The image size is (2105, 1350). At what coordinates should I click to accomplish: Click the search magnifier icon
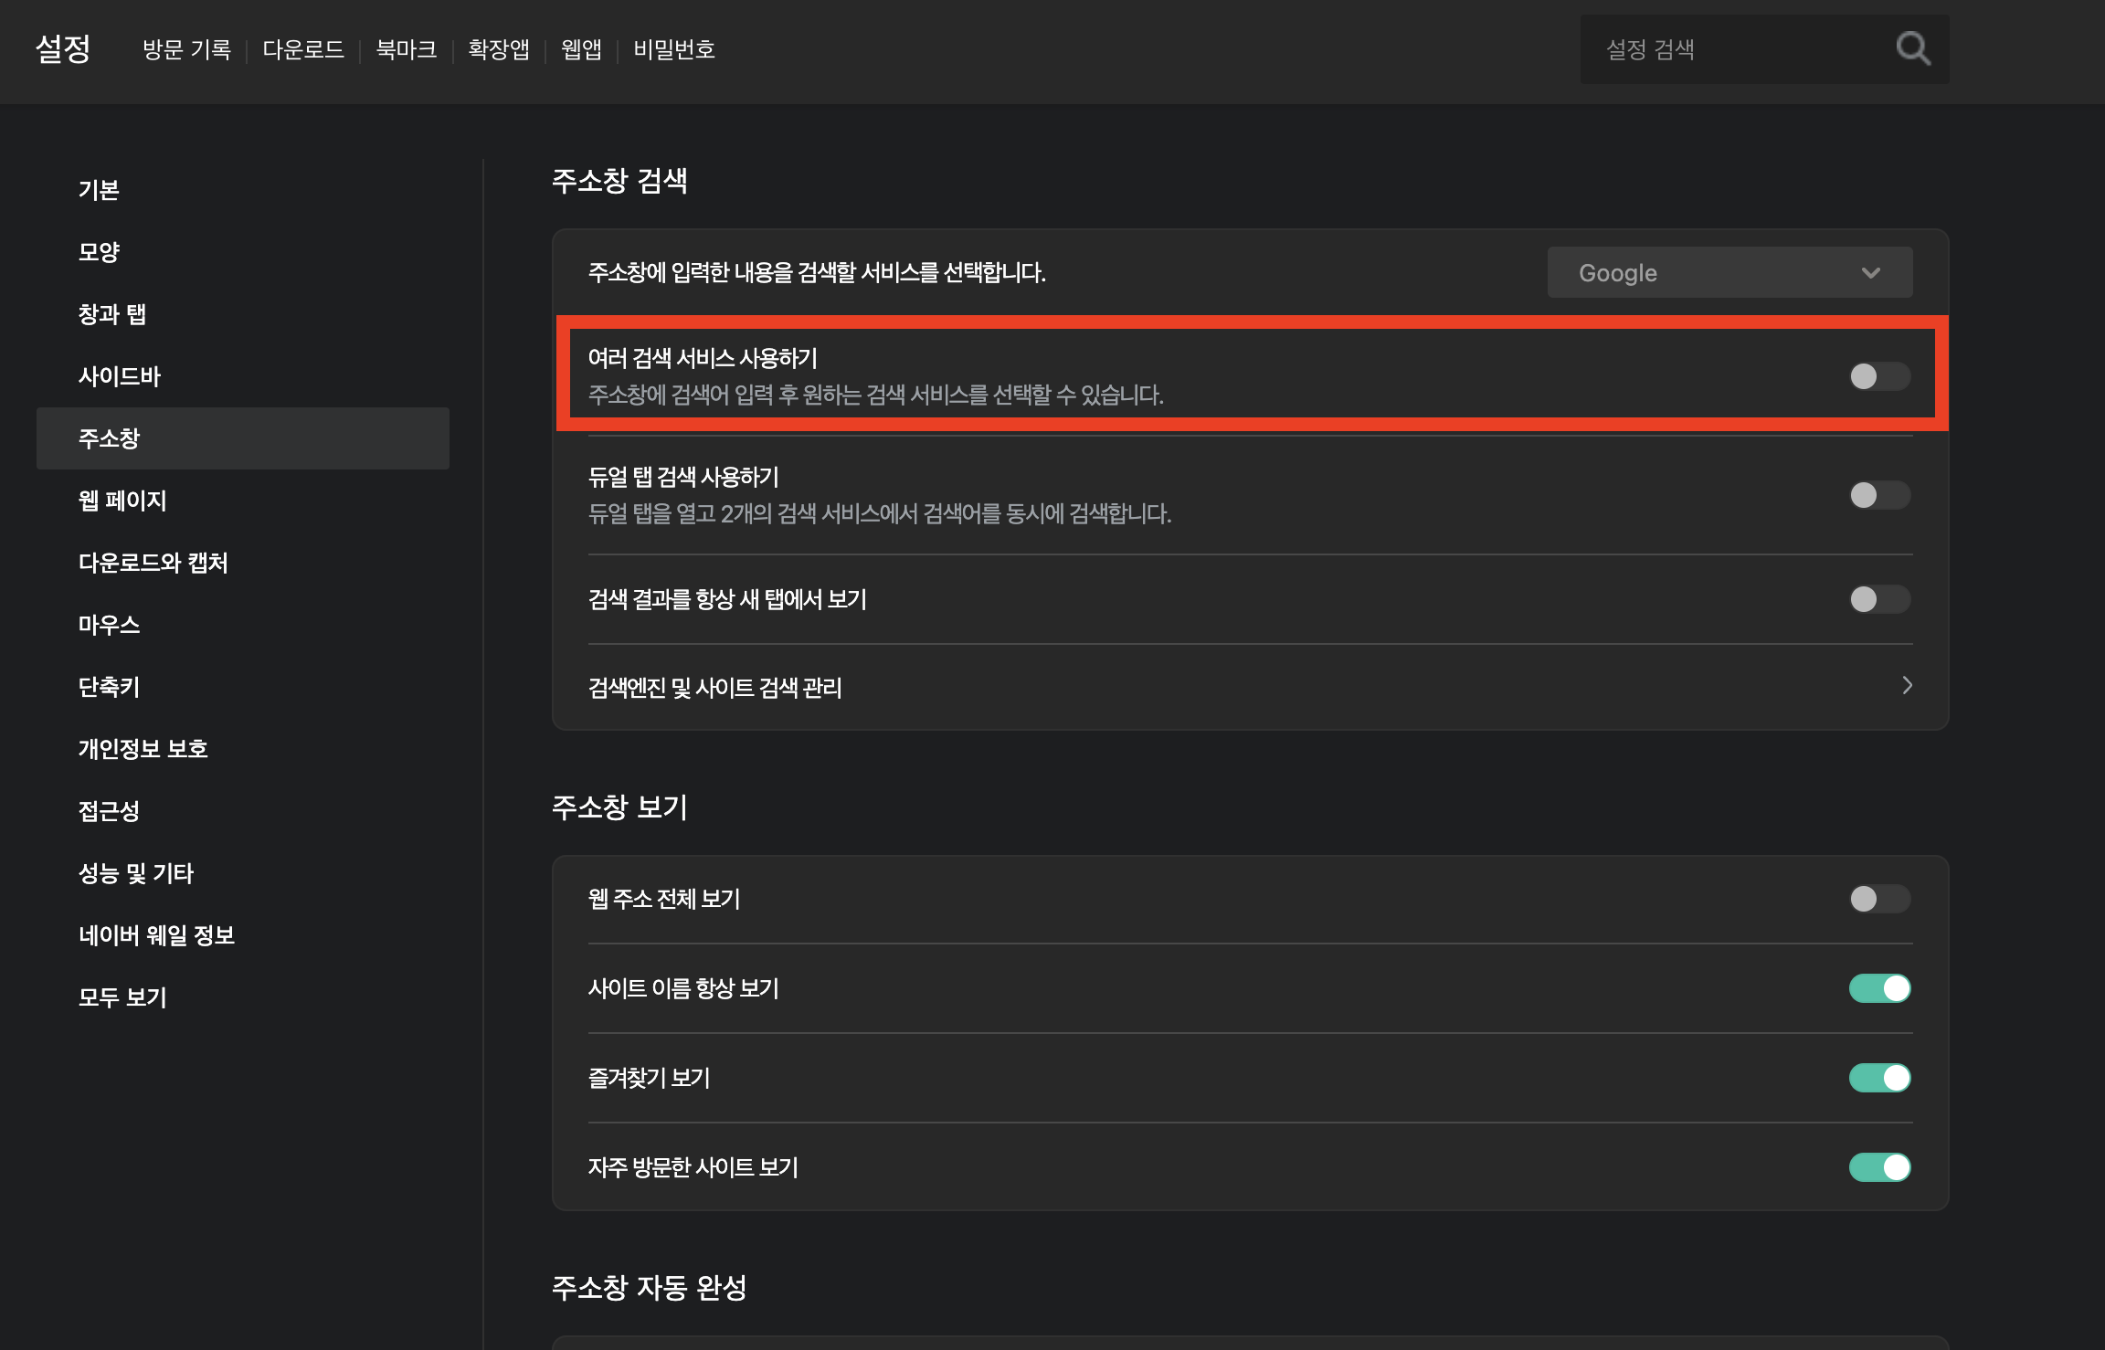click(x=1912, y=48)
